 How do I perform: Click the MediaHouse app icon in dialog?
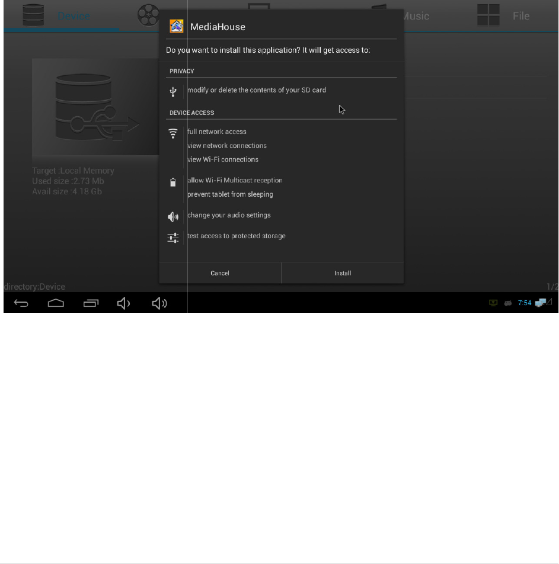[177, 26]
